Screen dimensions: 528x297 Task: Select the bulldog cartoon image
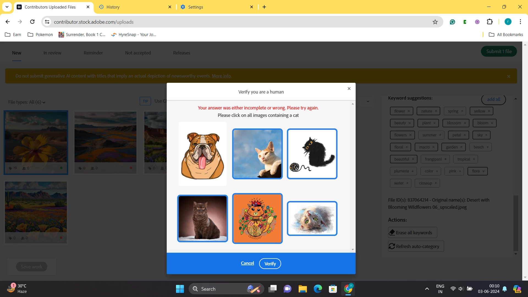pos(202,154)
